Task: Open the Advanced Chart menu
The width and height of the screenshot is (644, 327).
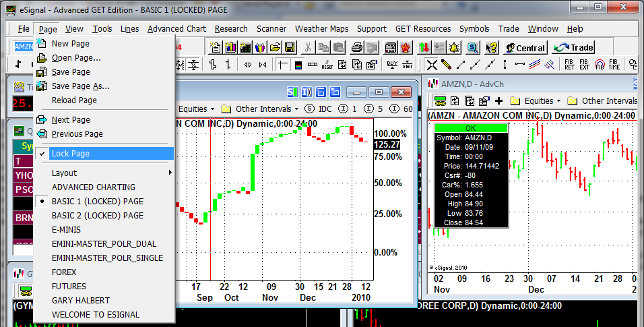Action: click(x=176, y=29)
